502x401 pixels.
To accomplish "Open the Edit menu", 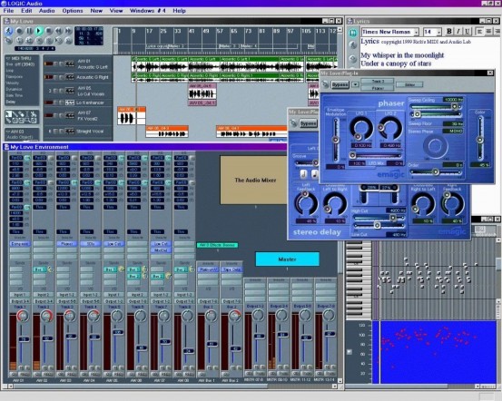I will [x=26, y=11].
